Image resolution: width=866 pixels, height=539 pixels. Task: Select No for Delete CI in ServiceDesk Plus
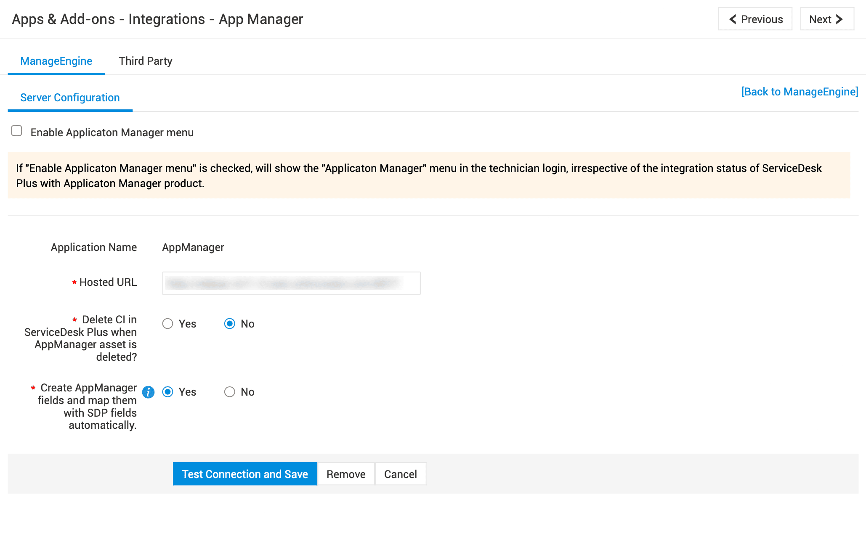point(230,324)
